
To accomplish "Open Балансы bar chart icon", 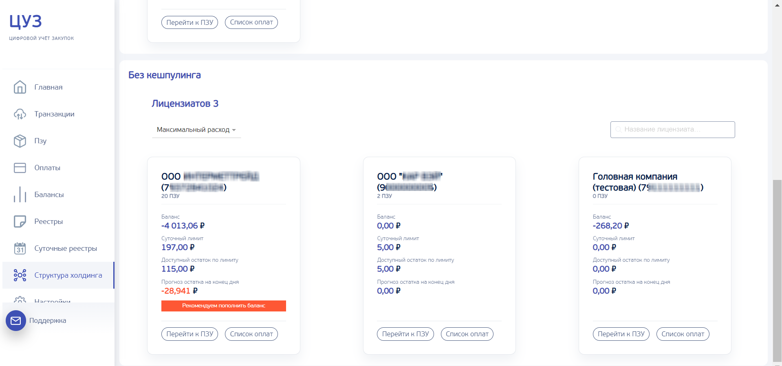I will click(20, 195).
